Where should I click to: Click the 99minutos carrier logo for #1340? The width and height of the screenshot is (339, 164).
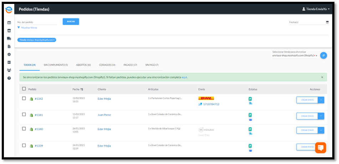point(206,130)
